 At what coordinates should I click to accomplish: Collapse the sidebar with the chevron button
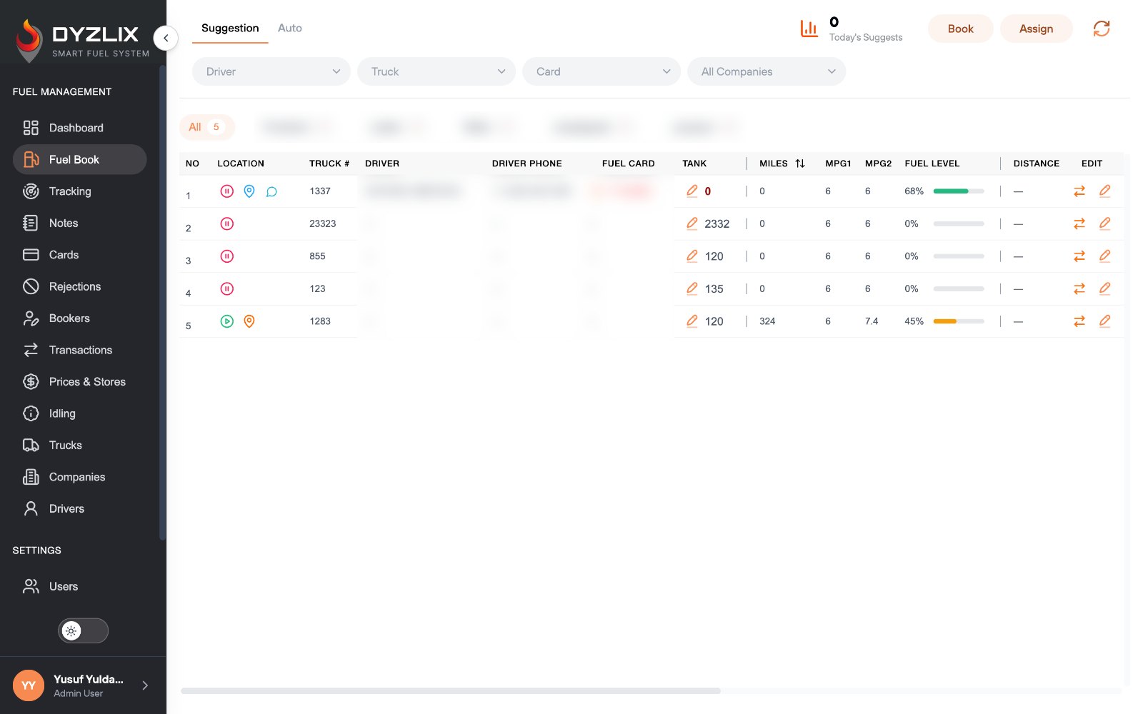point(166,38)
